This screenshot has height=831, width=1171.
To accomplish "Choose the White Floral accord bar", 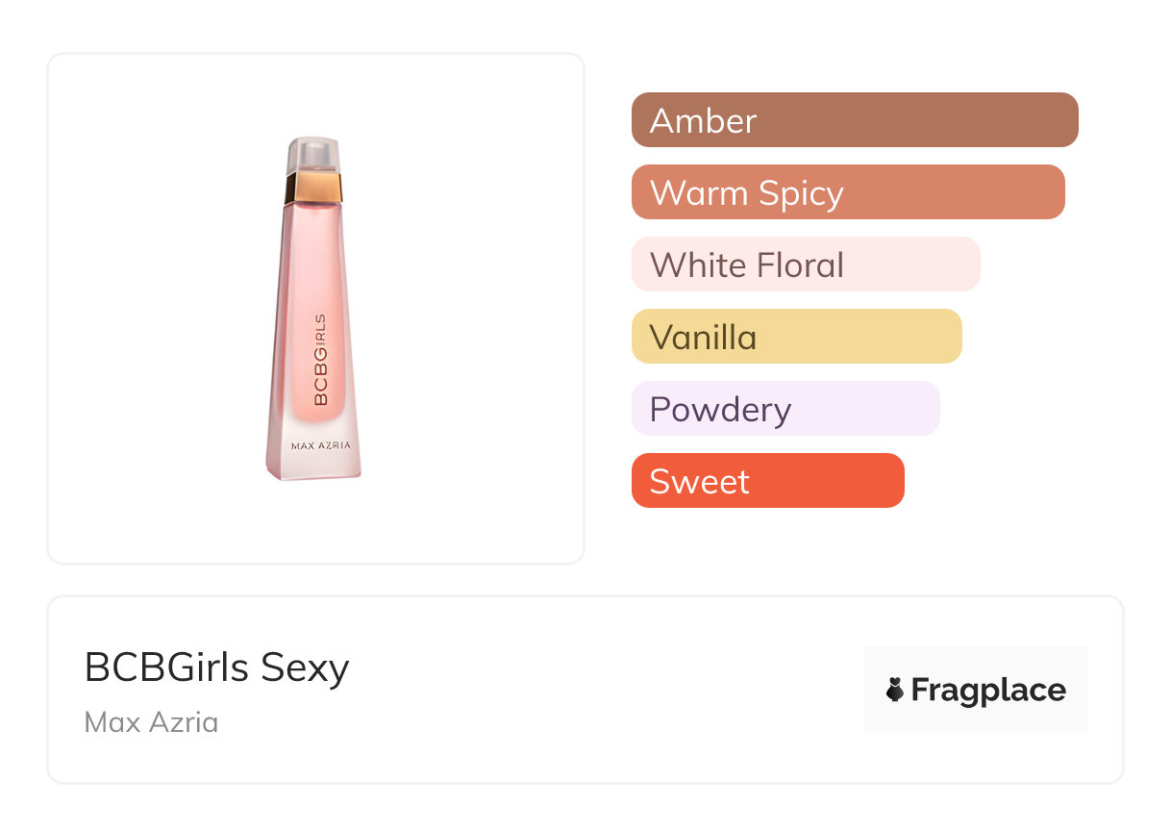I will pos(805,264).
